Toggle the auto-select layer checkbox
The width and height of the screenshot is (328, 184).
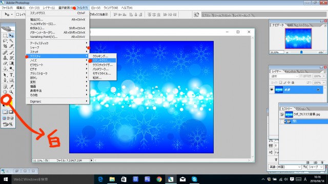click(18, 14)
